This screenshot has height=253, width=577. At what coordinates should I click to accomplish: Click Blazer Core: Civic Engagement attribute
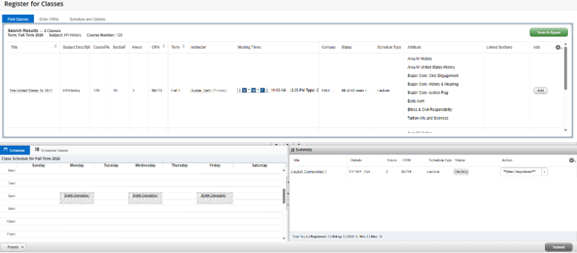(x=433, y=76)
